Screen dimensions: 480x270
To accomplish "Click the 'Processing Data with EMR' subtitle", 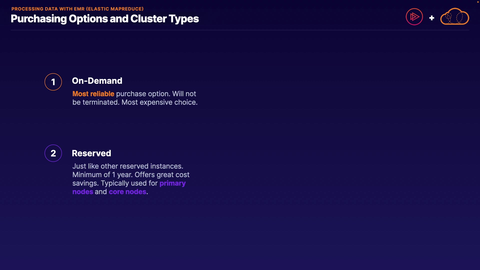I will point(77,9).
